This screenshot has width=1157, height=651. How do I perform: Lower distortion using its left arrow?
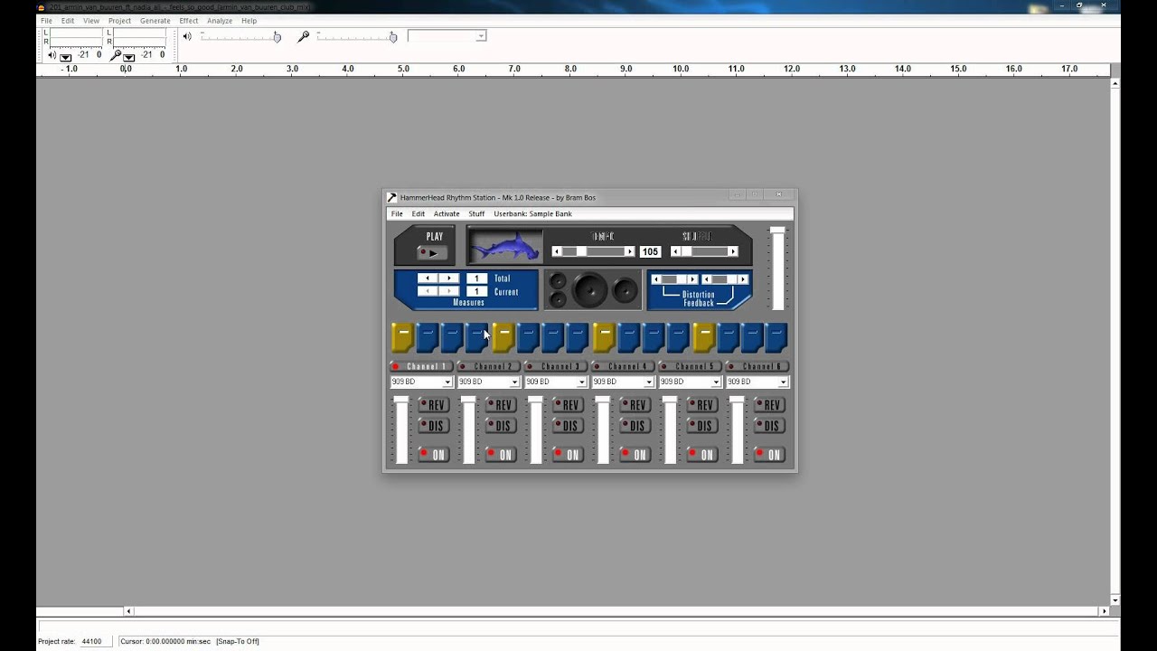click(x=657, y=279)
